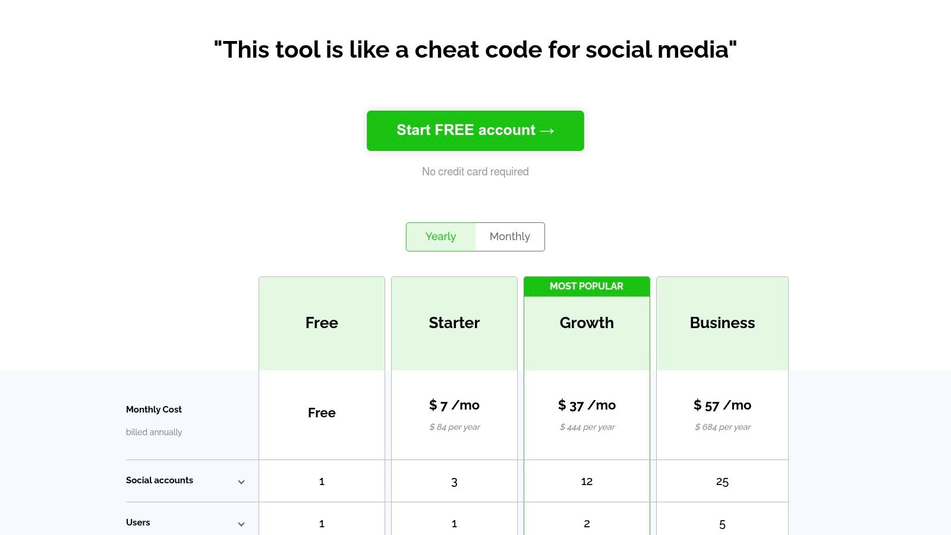The height and width of the screenshot is (535, 951).
Task: Click the Social accounts row label
Action: point(159,480)
